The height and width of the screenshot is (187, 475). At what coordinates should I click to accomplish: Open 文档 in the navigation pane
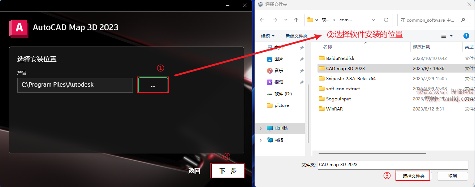278,47
